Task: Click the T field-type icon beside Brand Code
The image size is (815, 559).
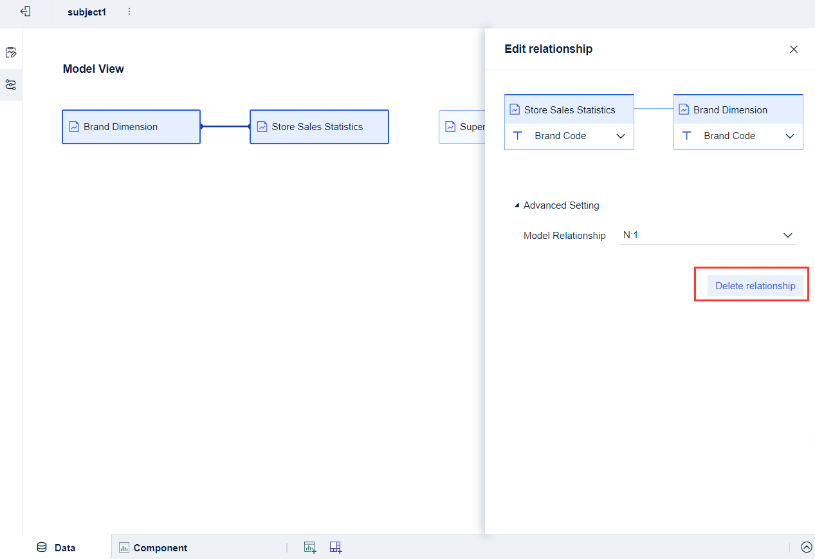Action: click(518, 136)
